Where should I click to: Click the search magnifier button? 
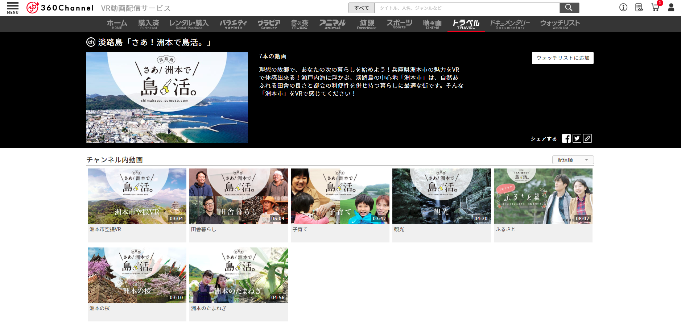pyautogui.click(x=569, y=8)
